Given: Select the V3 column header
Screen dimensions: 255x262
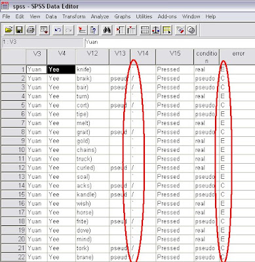Looking at the screenshot, I should coord(37,57).
